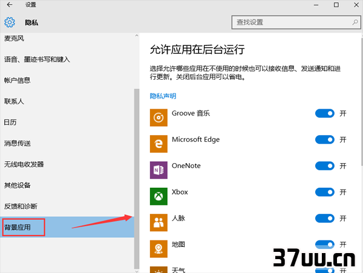Switch off Xbox background toggle
The image size is (363, 273).
click(x=324, y=192)
